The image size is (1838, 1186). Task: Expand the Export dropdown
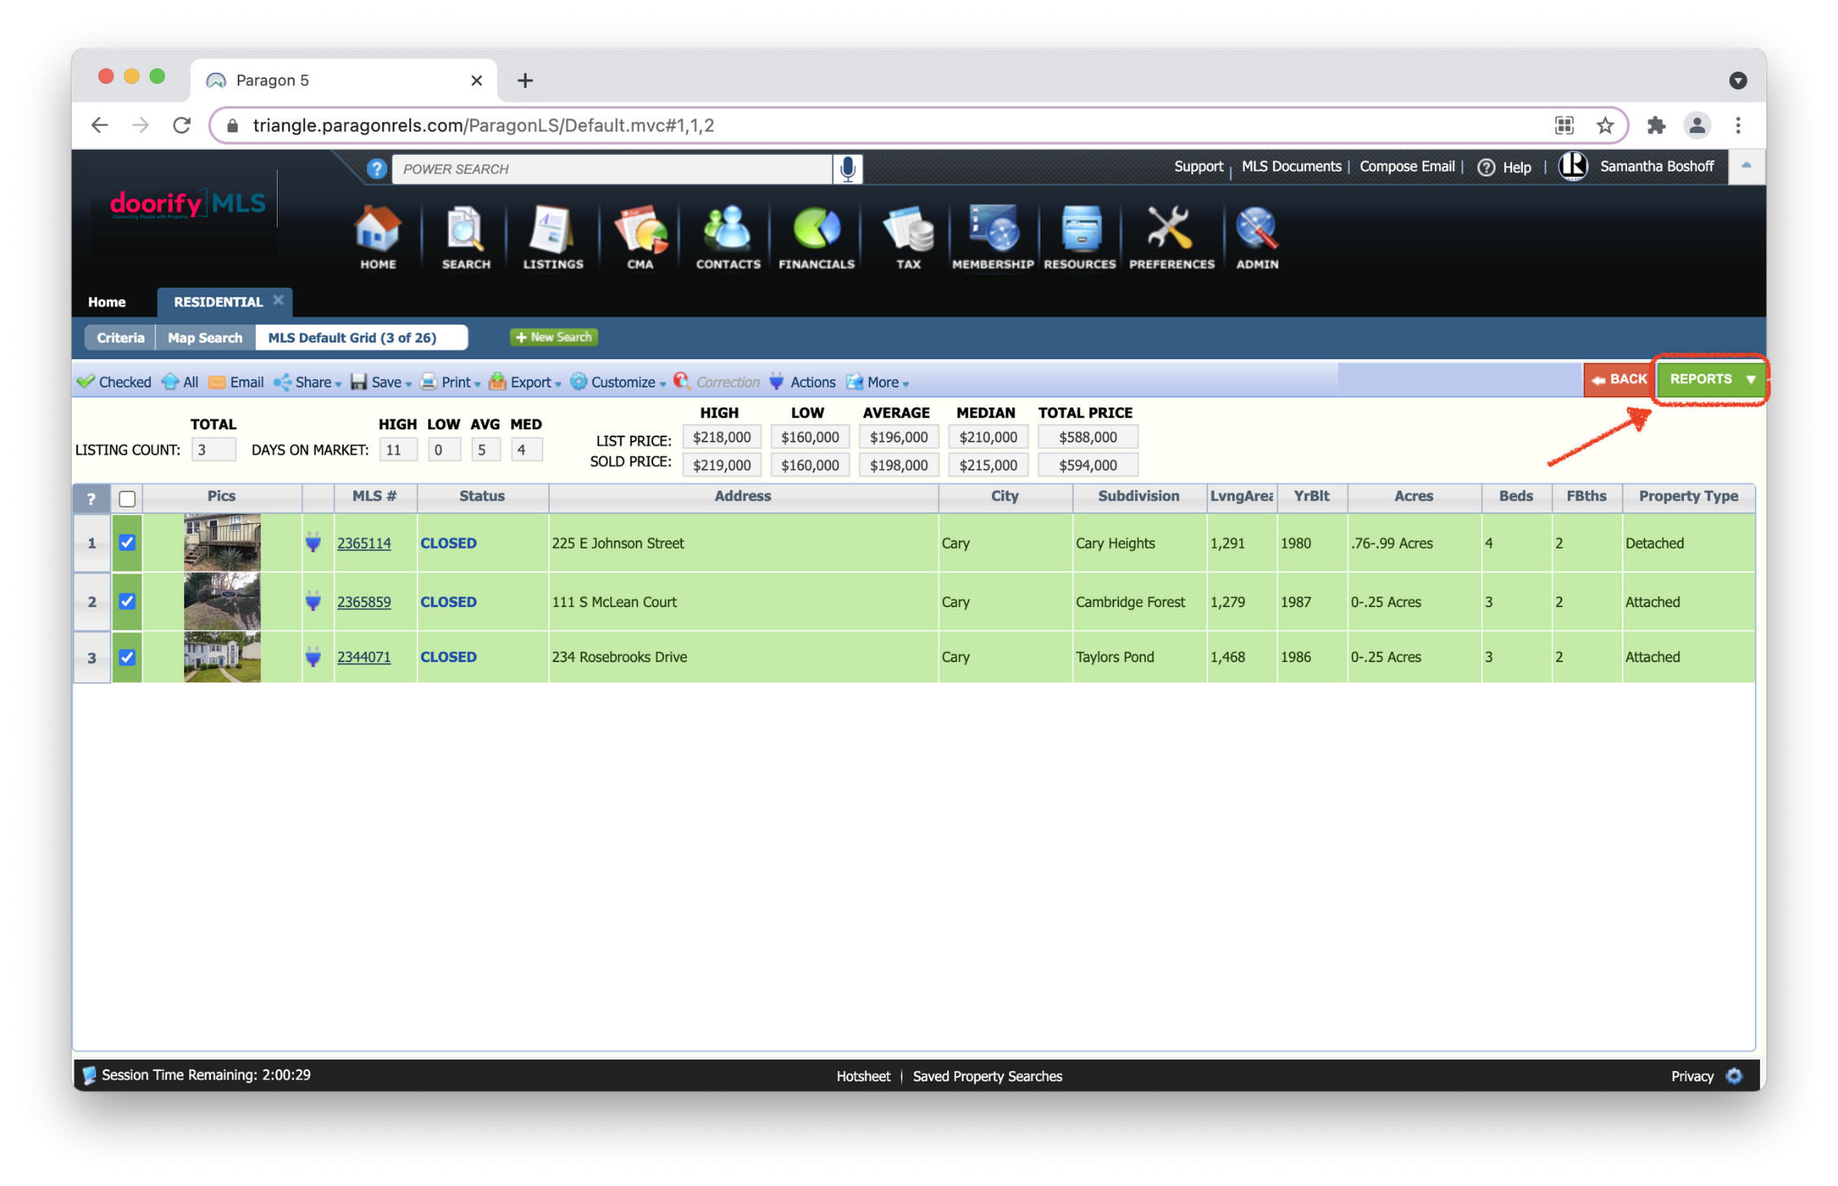tap(525, 382)
